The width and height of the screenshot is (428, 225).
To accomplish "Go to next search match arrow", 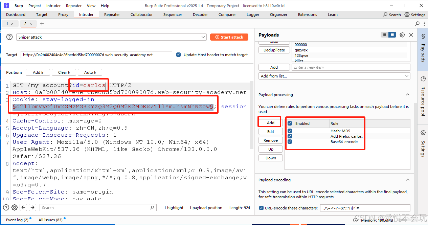I will click(x=32, y=207).
